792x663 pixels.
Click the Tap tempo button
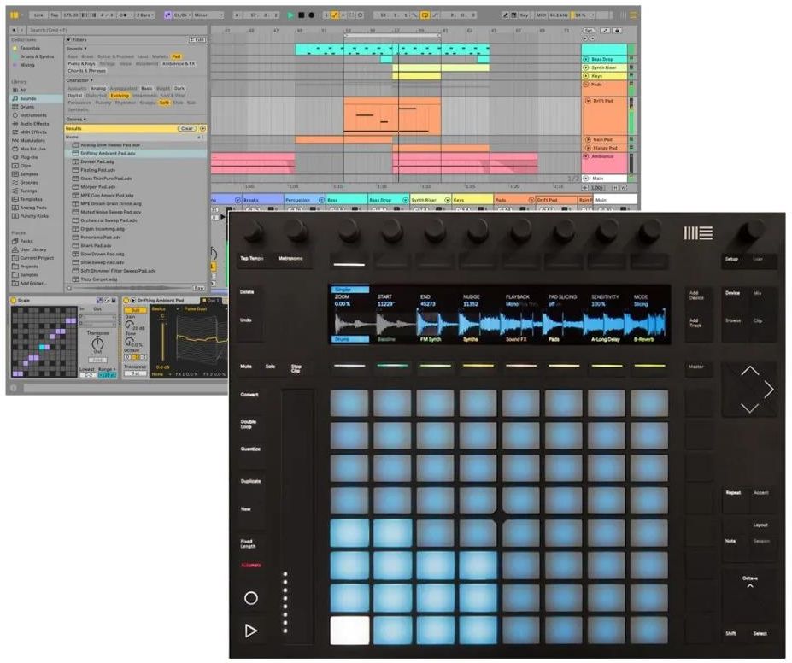pos(55,15)
